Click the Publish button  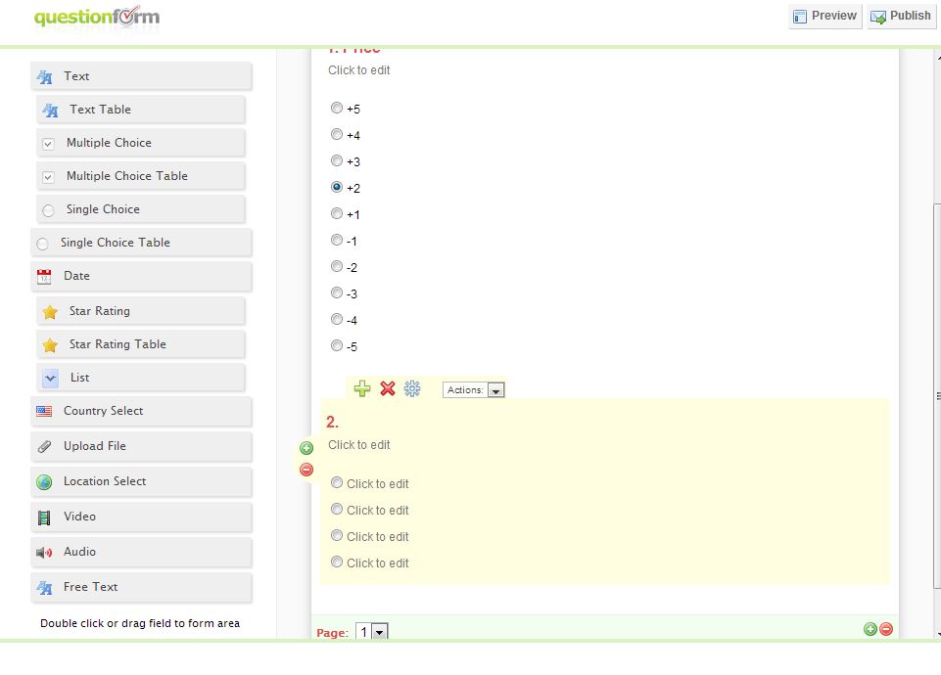(901, 16)
